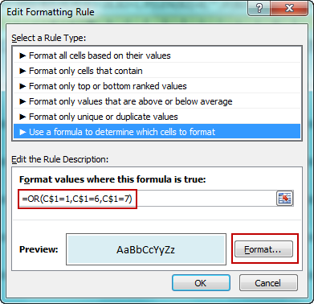
Task: Close the Edit Formatting Rule dialog
Action: point(290,9)
